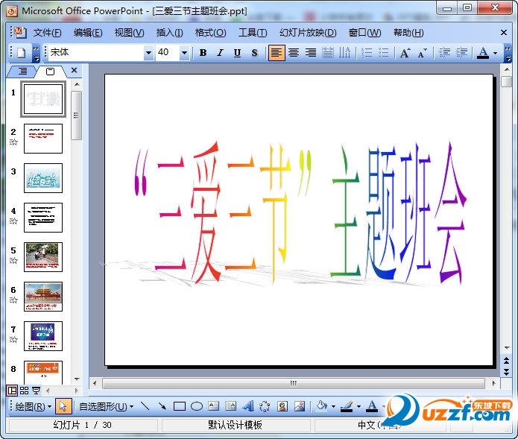Viewport: 518px width, 439px height.
Task: Click the font size field showing 40
Action: [x=168, y=52]
